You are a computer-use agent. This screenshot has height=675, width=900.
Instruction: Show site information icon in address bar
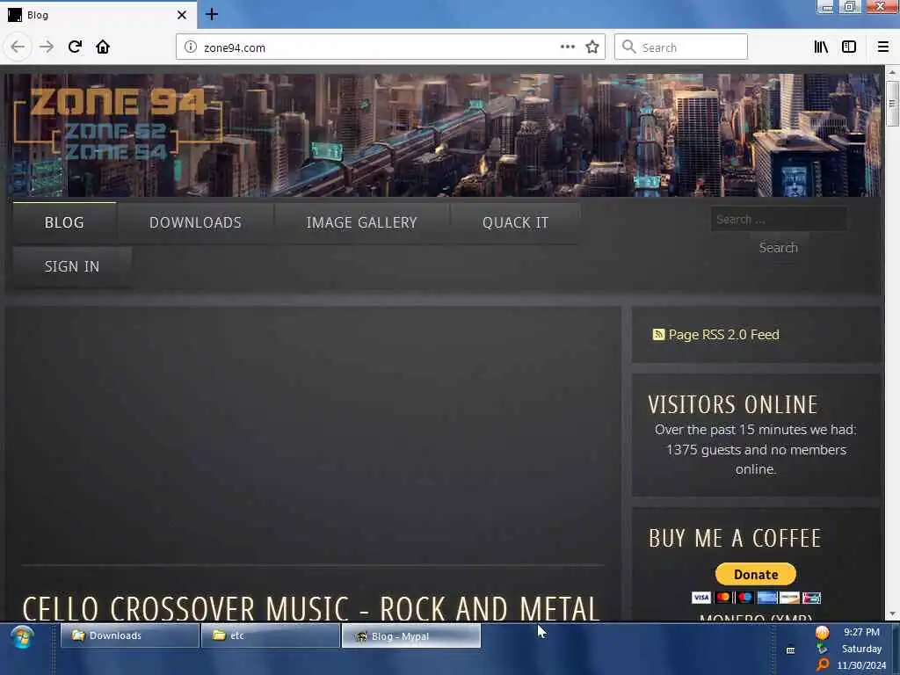click(191, 47)
